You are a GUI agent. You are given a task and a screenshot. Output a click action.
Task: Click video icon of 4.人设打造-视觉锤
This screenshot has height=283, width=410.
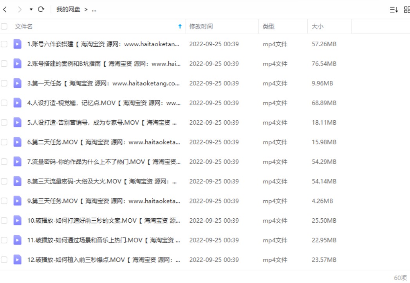(x=17, y=103)
